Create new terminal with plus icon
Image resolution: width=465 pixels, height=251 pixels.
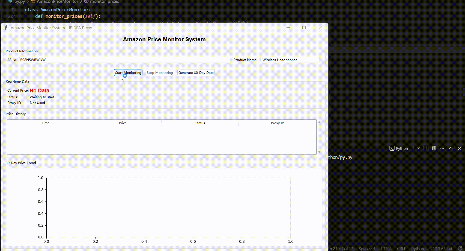pos(413,148)
